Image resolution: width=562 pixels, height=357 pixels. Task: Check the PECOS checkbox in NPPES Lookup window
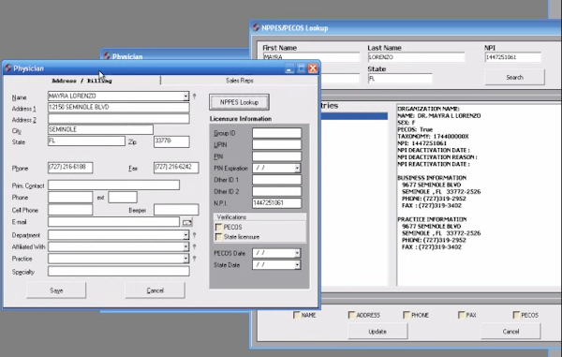(x=516, y=315)
